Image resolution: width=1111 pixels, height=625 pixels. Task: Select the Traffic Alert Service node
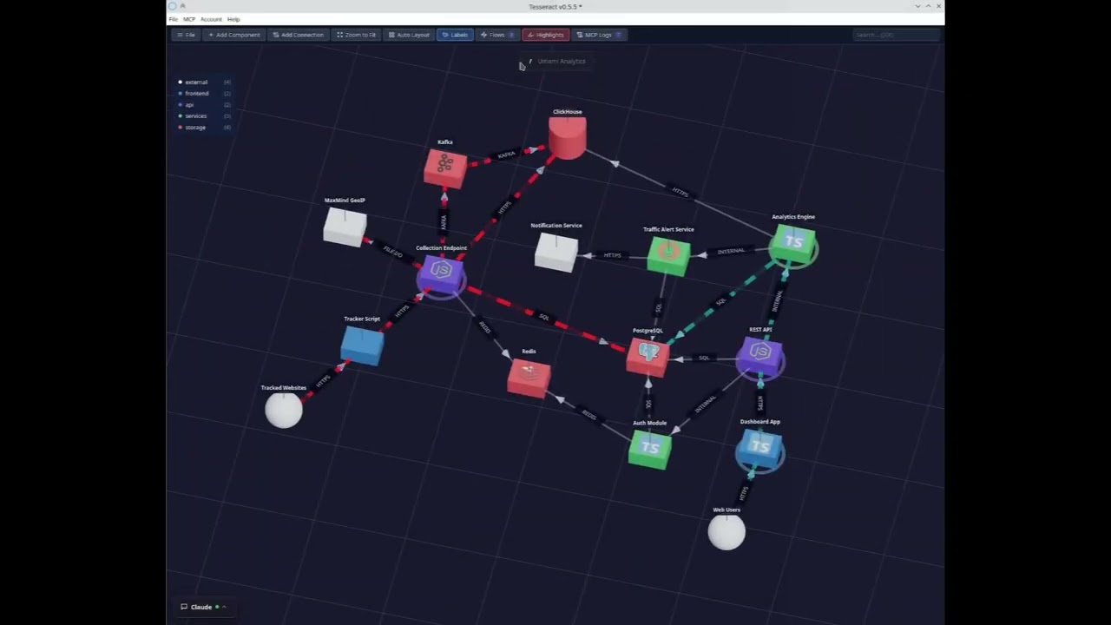(668, 256)
